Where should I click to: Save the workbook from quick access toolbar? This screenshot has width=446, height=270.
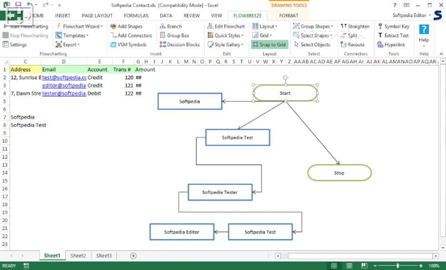(18, 5)
